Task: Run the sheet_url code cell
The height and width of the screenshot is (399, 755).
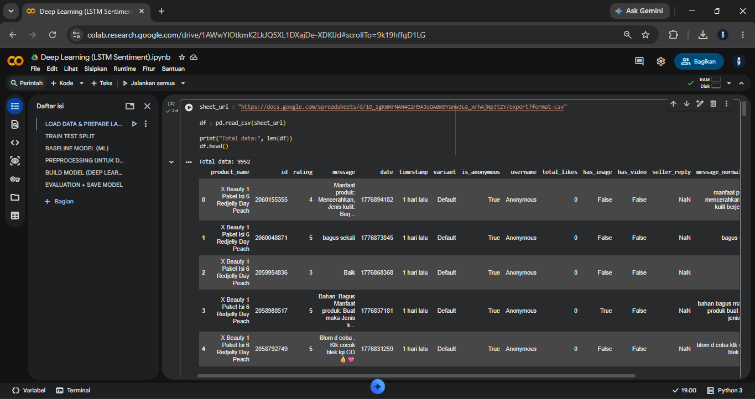Action: (189, 107)
